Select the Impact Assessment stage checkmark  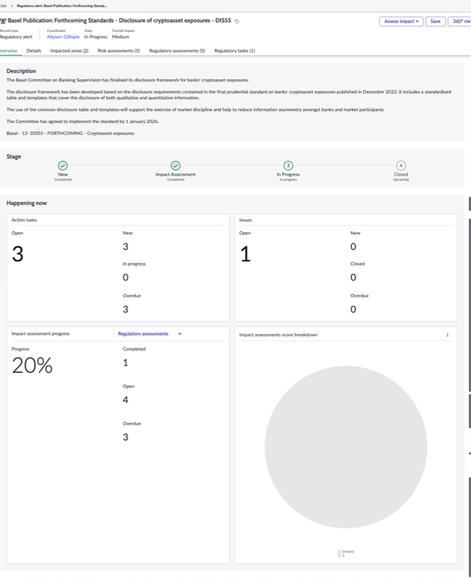point(176,165)
